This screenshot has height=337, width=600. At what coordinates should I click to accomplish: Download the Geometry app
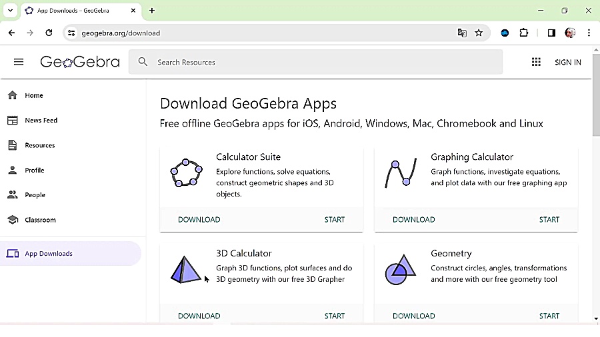point(413,316)
